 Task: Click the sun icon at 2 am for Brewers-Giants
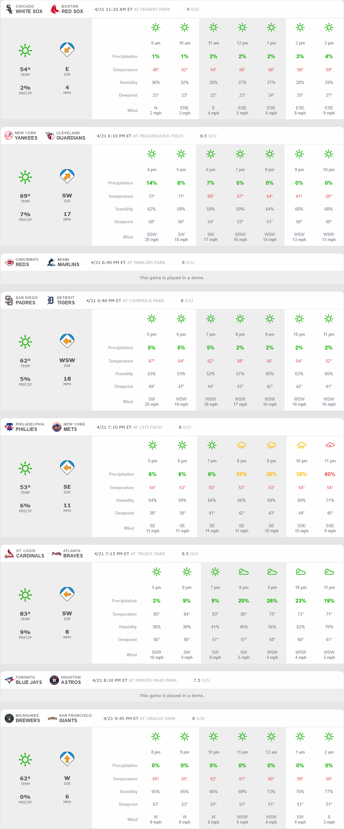tap(329, 736)
